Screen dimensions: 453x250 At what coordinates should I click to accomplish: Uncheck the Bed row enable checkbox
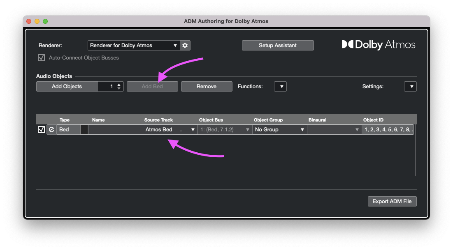(41, 130)
